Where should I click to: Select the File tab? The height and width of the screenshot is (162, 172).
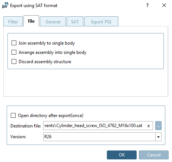31,21
